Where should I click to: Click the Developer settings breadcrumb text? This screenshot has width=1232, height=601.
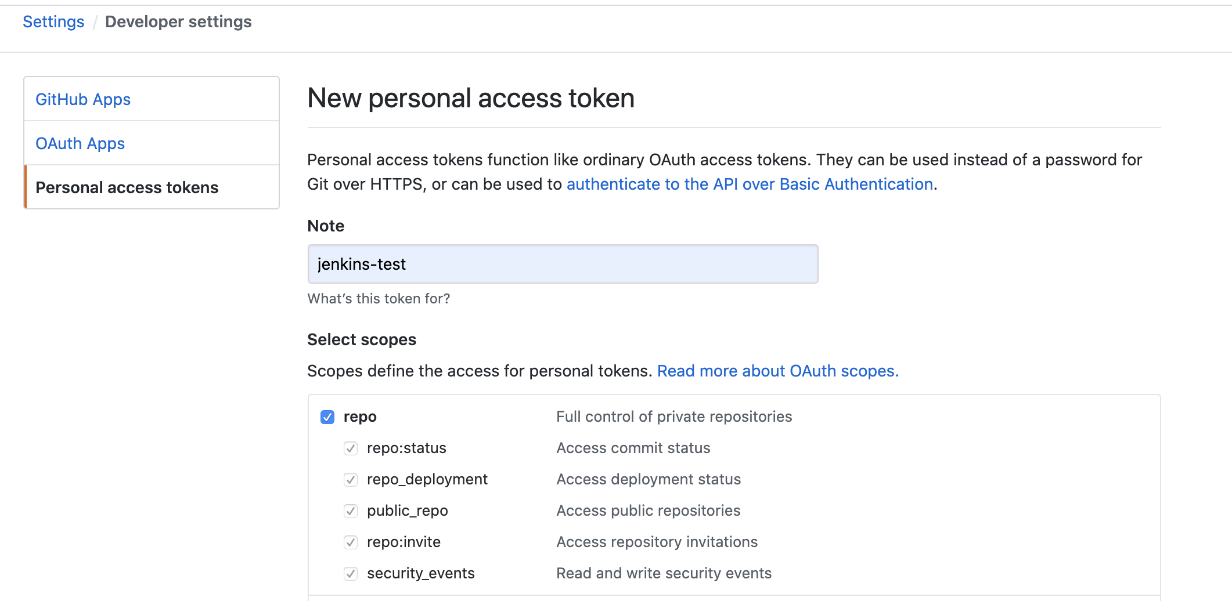pyautogui.click(x=178, y=22)
